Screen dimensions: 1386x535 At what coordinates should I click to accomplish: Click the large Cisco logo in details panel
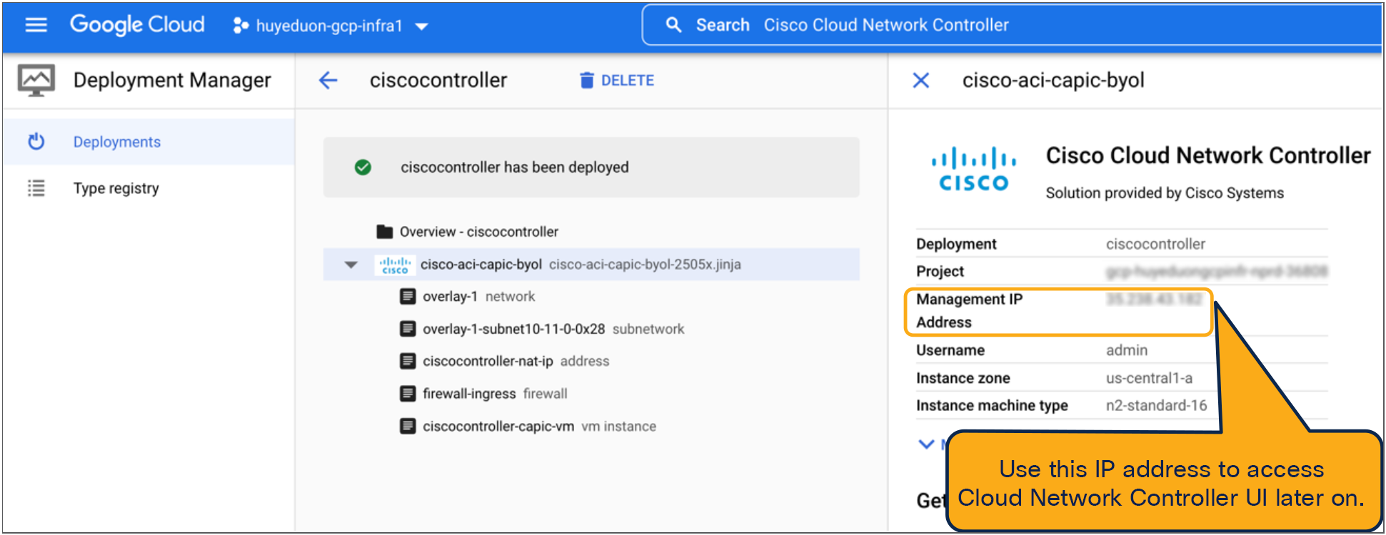974,170
